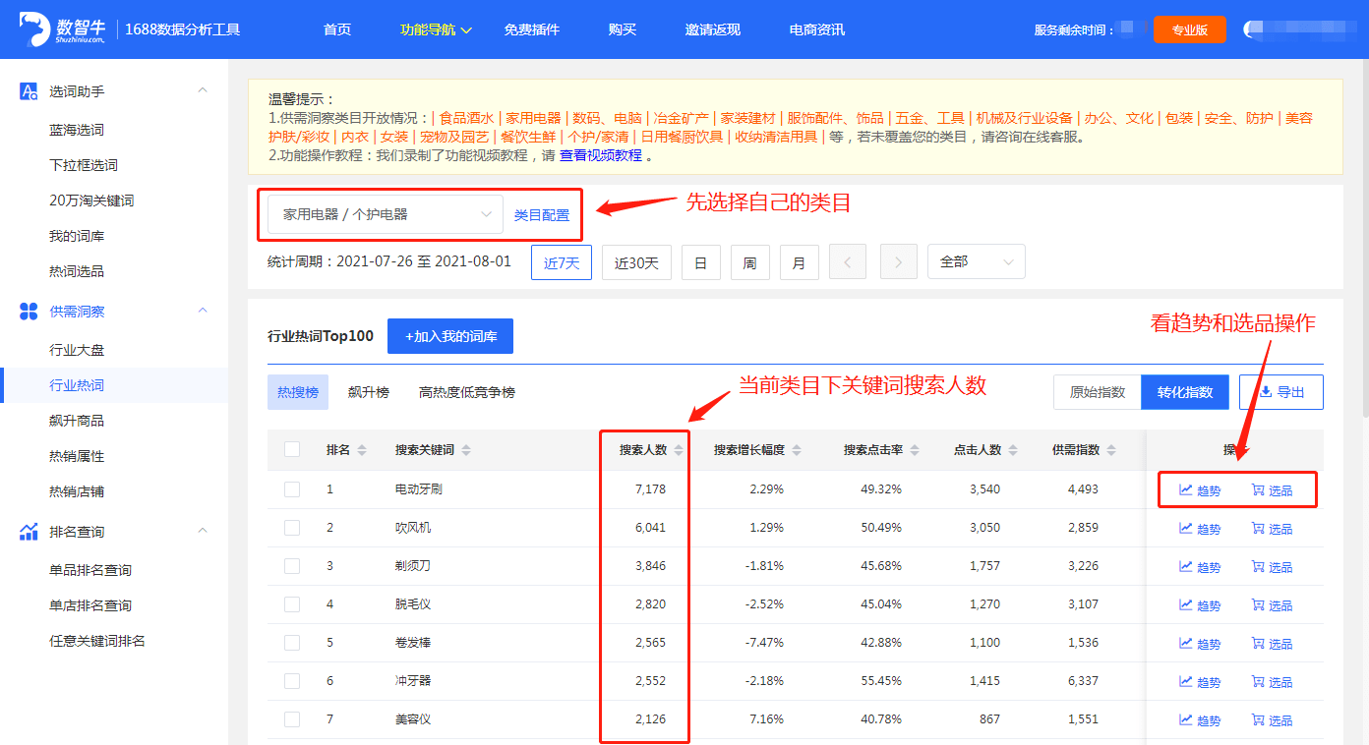This screenshot has width=1369, height=745.
Task: Sort by 供需指数 column arrows
Action: tap(1111, 450)
